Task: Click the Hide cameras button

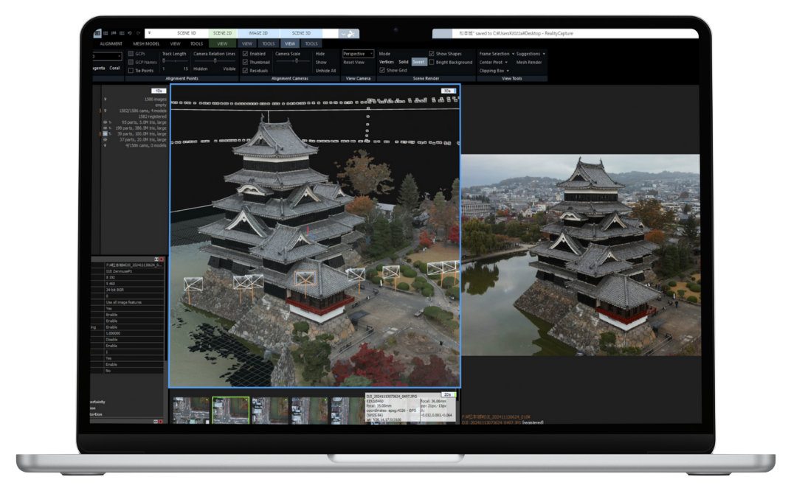Action: 320,53
